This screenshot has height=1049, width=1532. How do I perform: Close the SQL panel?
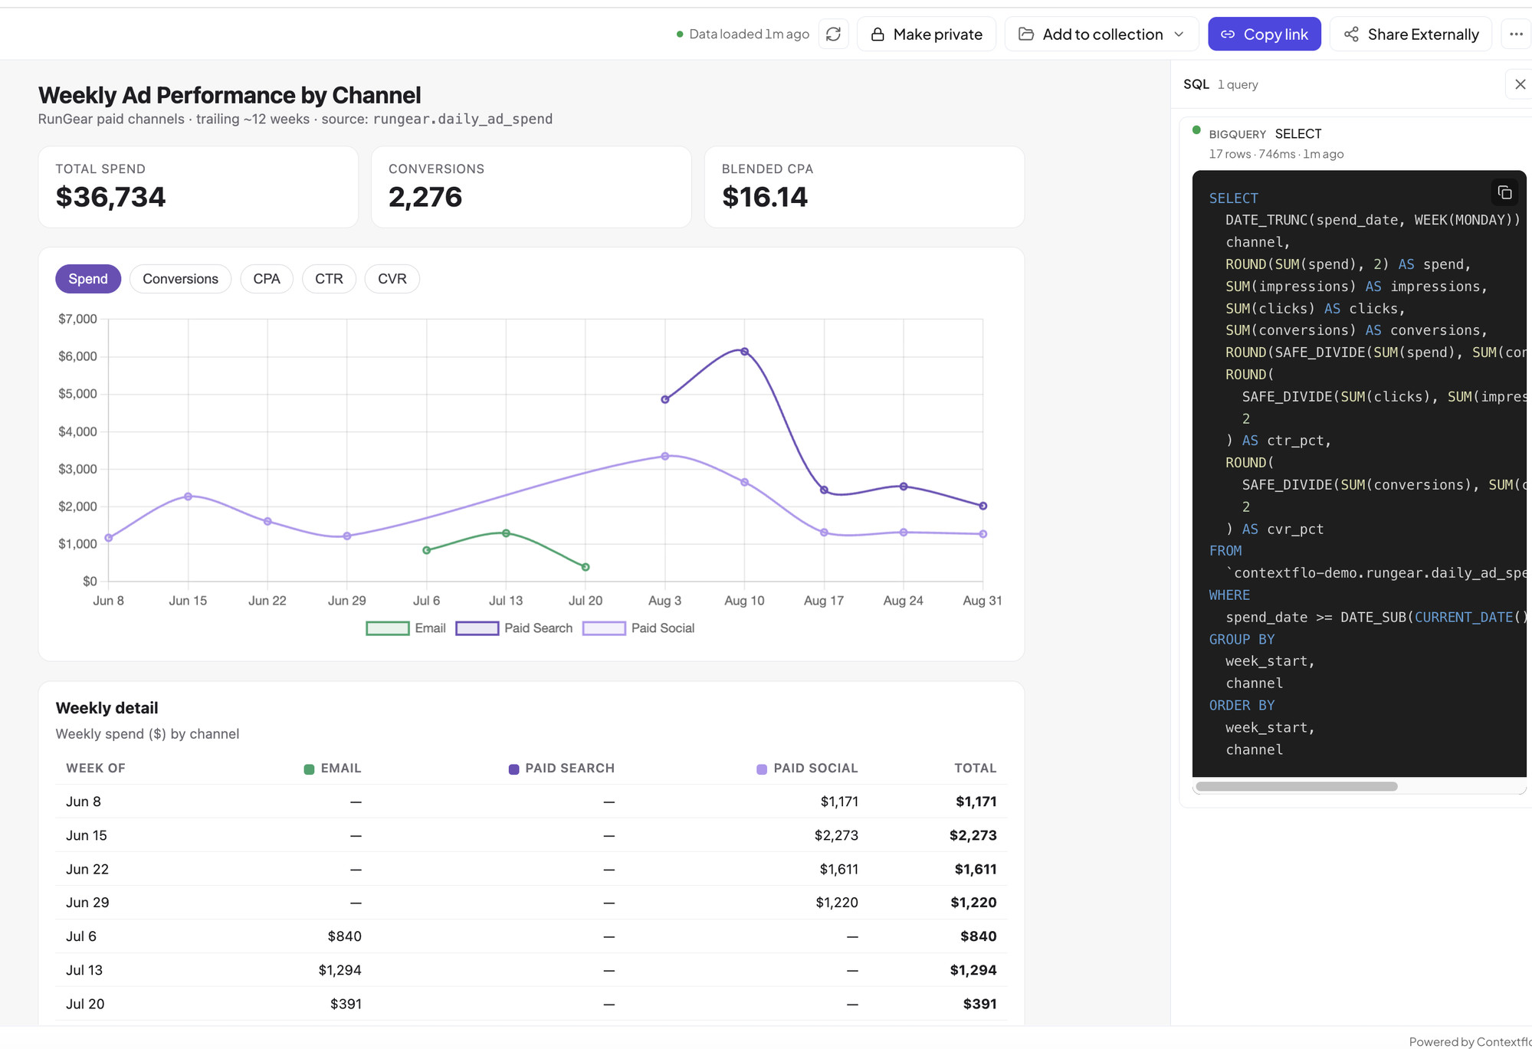pos(1521,84)
